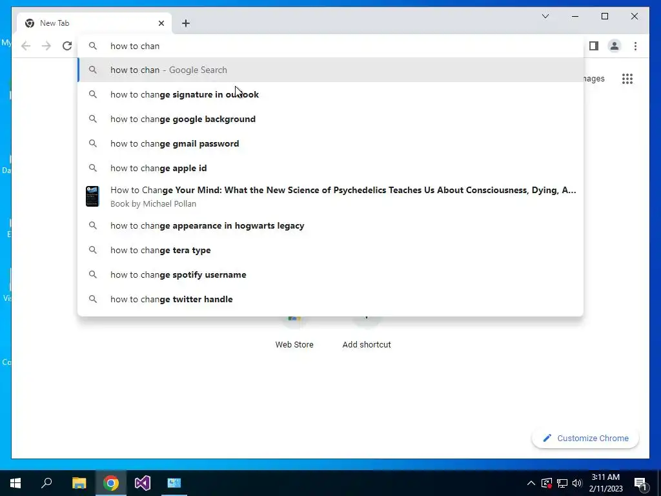Click the taskbar clock showing 3:11 AM
Screen dimensions: 661x496
[x=605, y=483]
